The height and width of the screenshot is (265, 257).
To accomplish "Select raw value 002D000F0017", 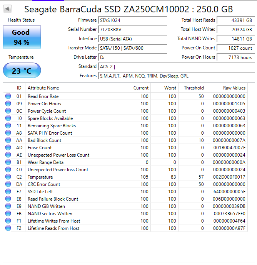I will tap(229, 177).
